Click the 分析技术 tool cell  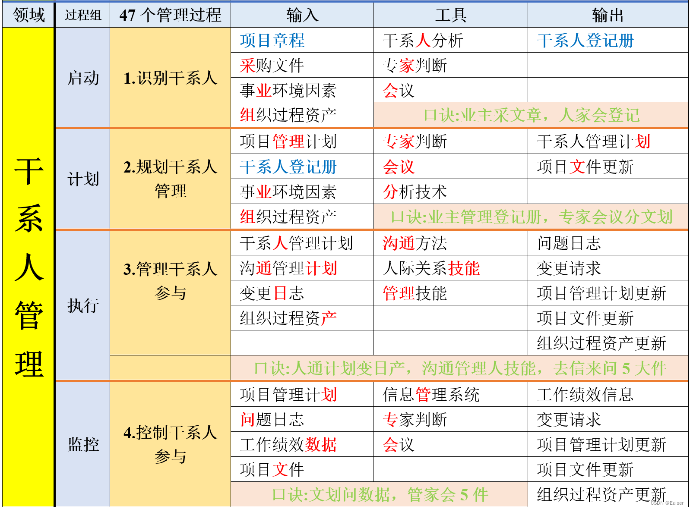(x=451, y=192)
